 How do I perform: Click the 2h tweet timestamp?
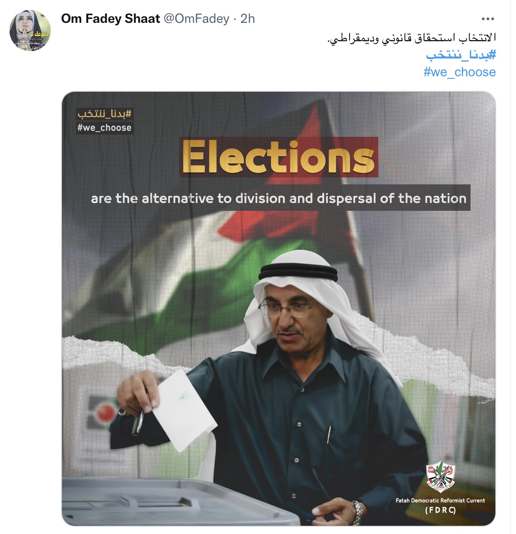248,19
